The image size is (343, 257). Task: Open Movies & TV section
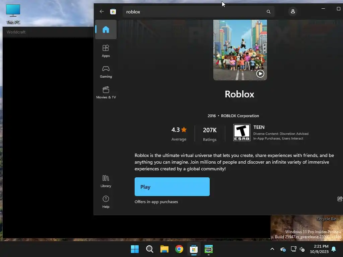(x=106, y=93)
